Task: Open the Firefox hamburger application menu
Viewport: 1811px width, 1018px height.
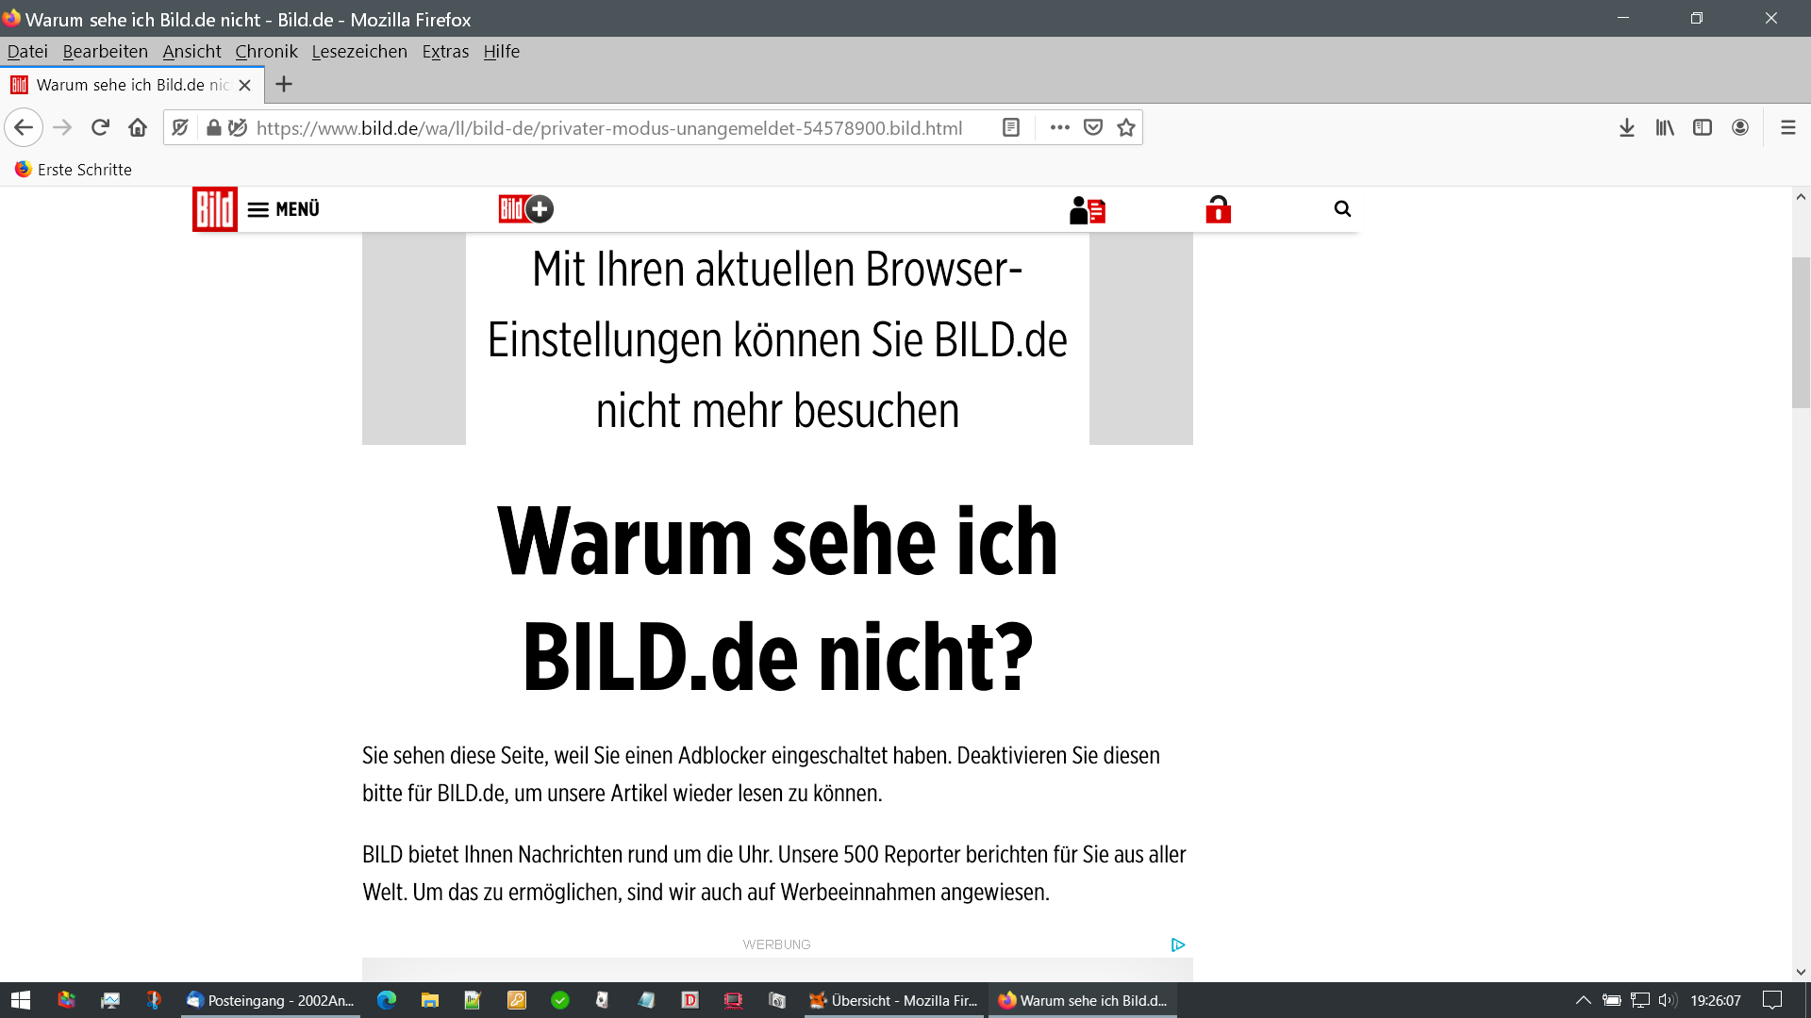Action: coord(1787,127)
